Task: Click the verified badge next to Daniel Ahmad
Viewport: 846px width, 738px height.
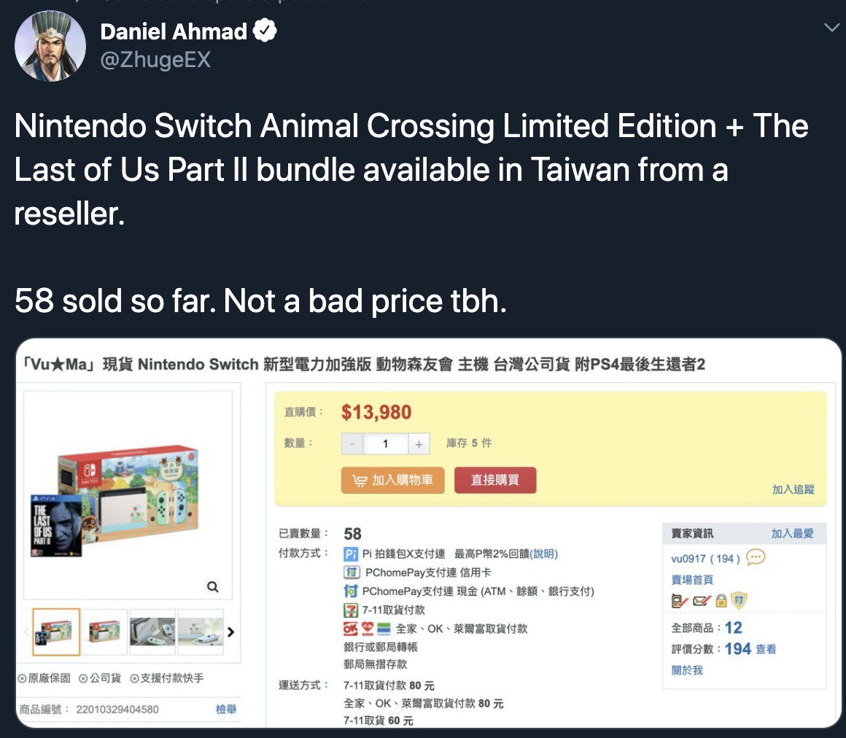Action: (263, 31)
